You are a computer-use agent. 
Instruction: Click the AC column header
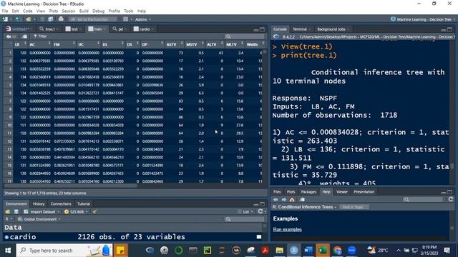39,44
